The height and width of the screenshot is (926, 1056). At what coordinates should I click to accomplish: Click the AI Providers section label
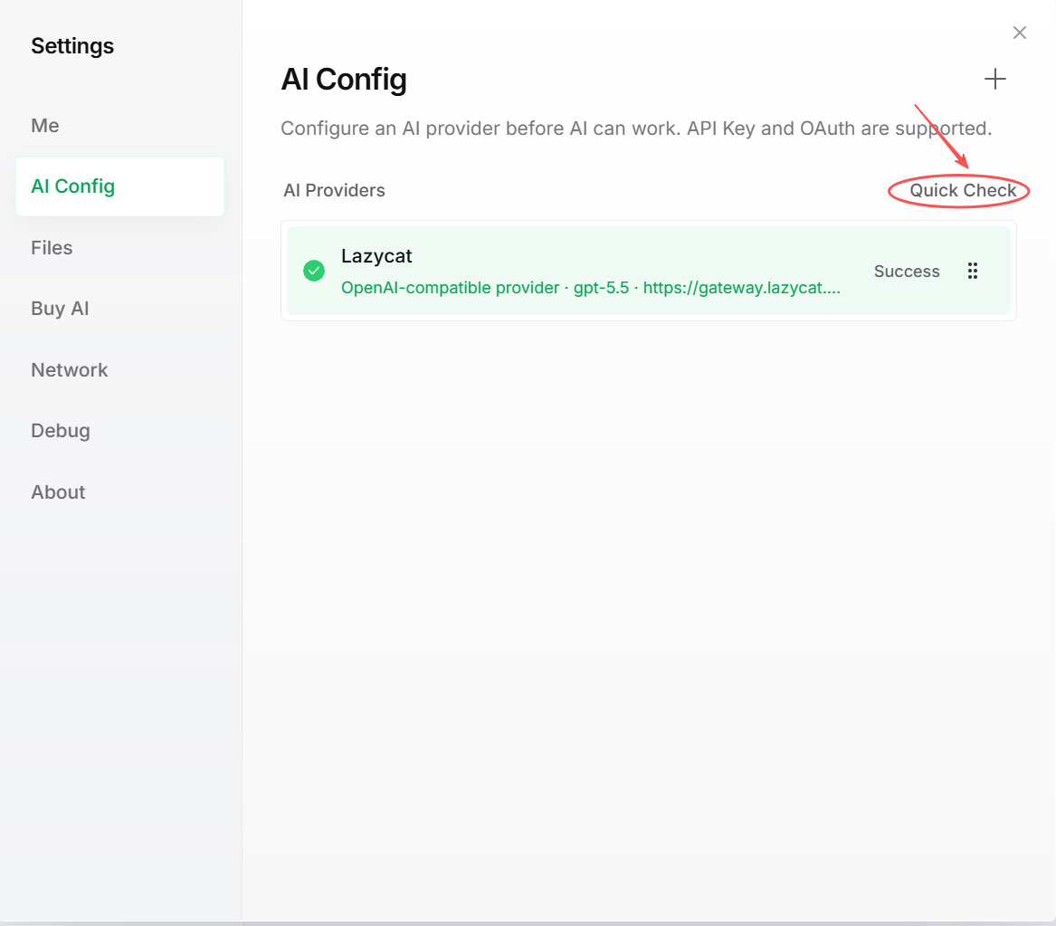pos(334,191)
